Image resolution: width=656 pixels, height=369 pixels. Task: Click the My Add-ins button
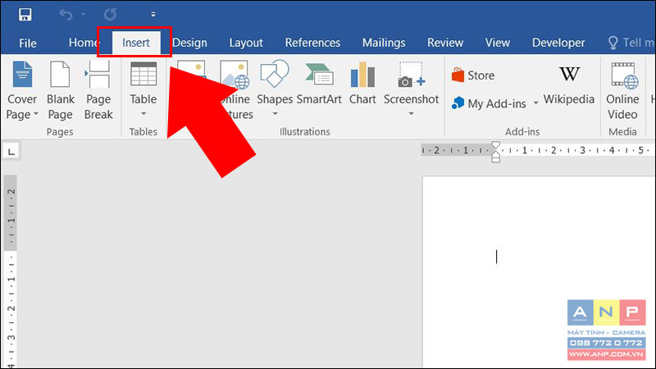click(x=489, y=103)
